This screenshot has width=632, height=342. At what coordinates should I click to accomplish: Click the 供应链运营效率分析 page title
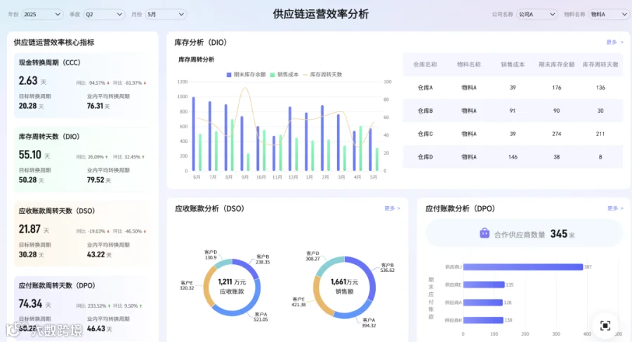[x=320, y=14]
